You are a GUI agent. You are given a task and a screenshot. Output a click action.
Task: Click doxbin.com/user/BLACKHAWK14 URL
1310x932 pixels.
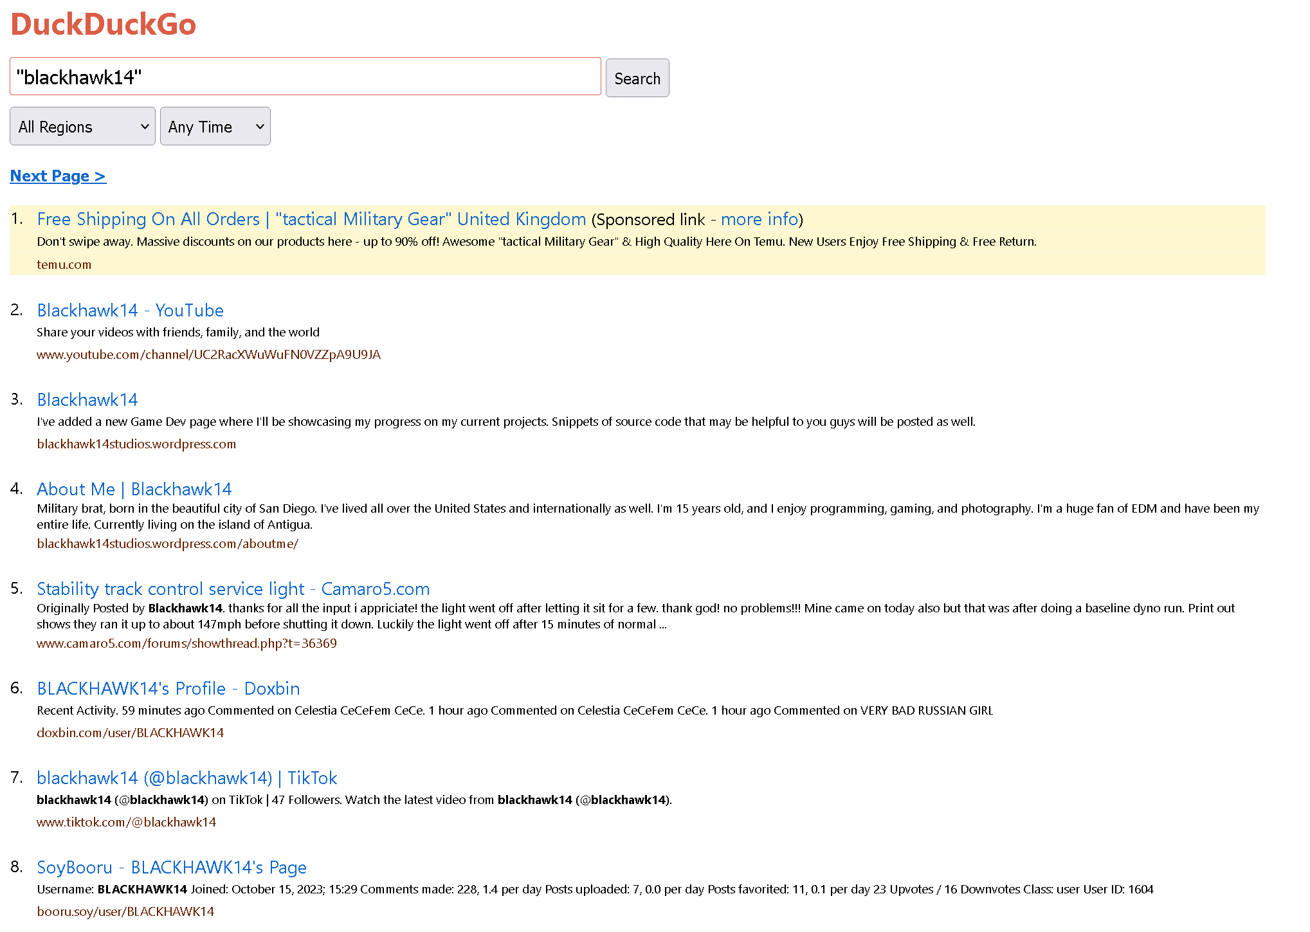[130, 733]
